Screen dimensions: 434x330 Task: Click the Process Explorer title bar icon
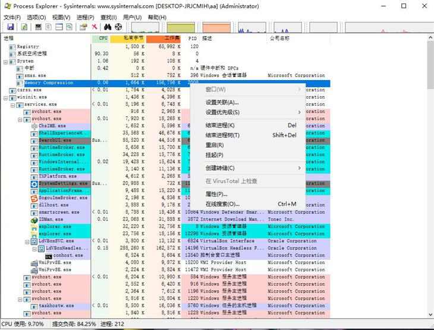tap(8, 6)
